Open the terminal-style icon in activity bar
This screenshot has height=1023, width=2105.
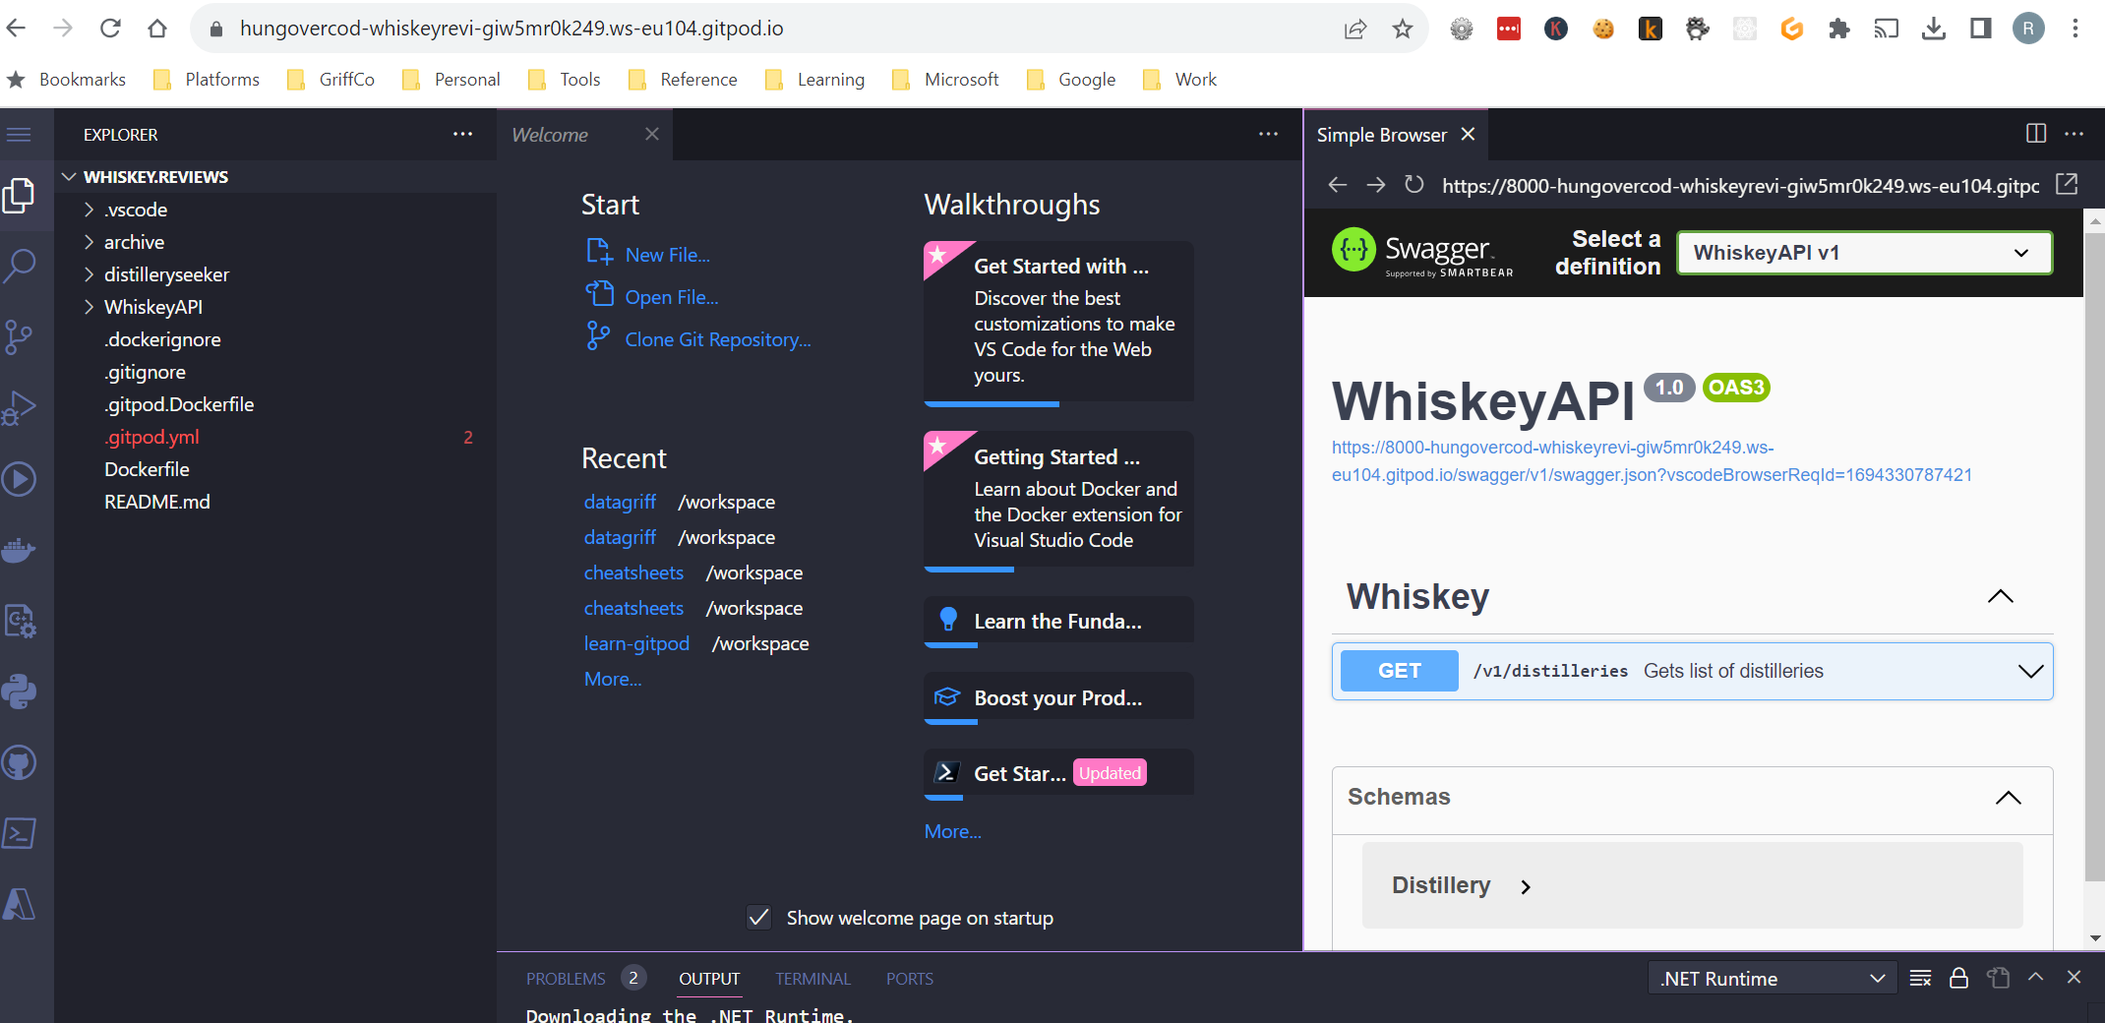click(x=20, y=833)
